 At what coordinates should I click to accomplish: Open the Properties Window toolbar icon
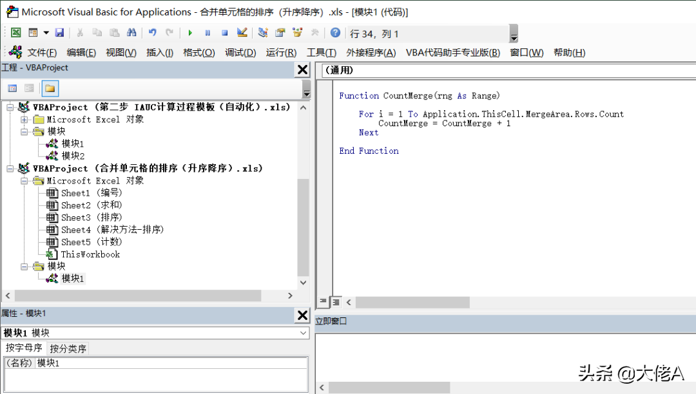(x=280, y=32)
